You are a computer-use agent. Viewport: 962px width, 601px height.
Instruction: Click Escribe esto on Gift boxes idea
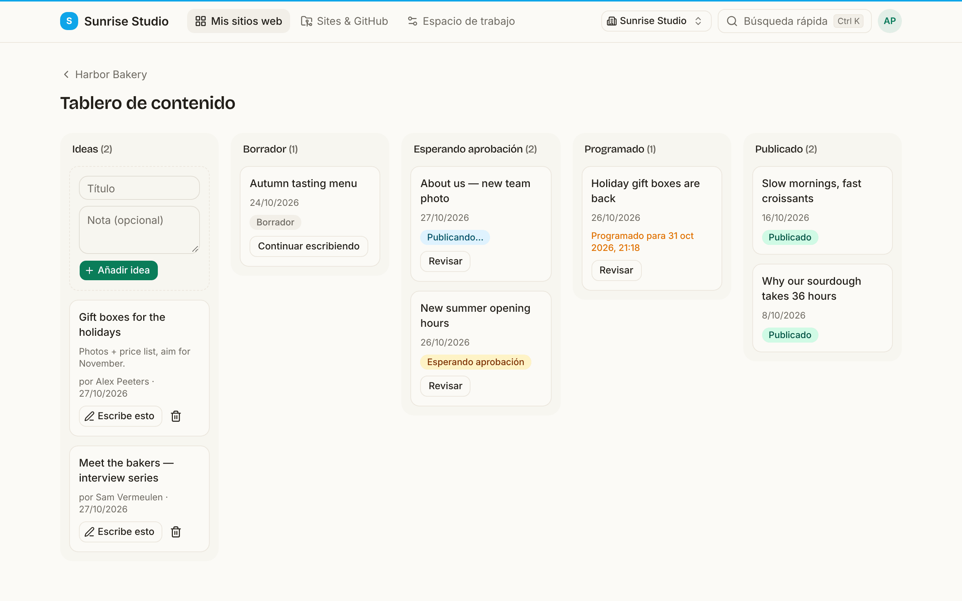[x=121, y=416]
